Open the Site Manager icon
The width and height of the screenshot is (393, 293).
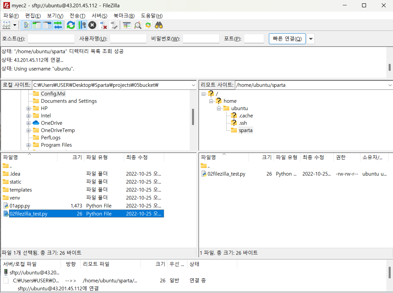click(6, 25)
